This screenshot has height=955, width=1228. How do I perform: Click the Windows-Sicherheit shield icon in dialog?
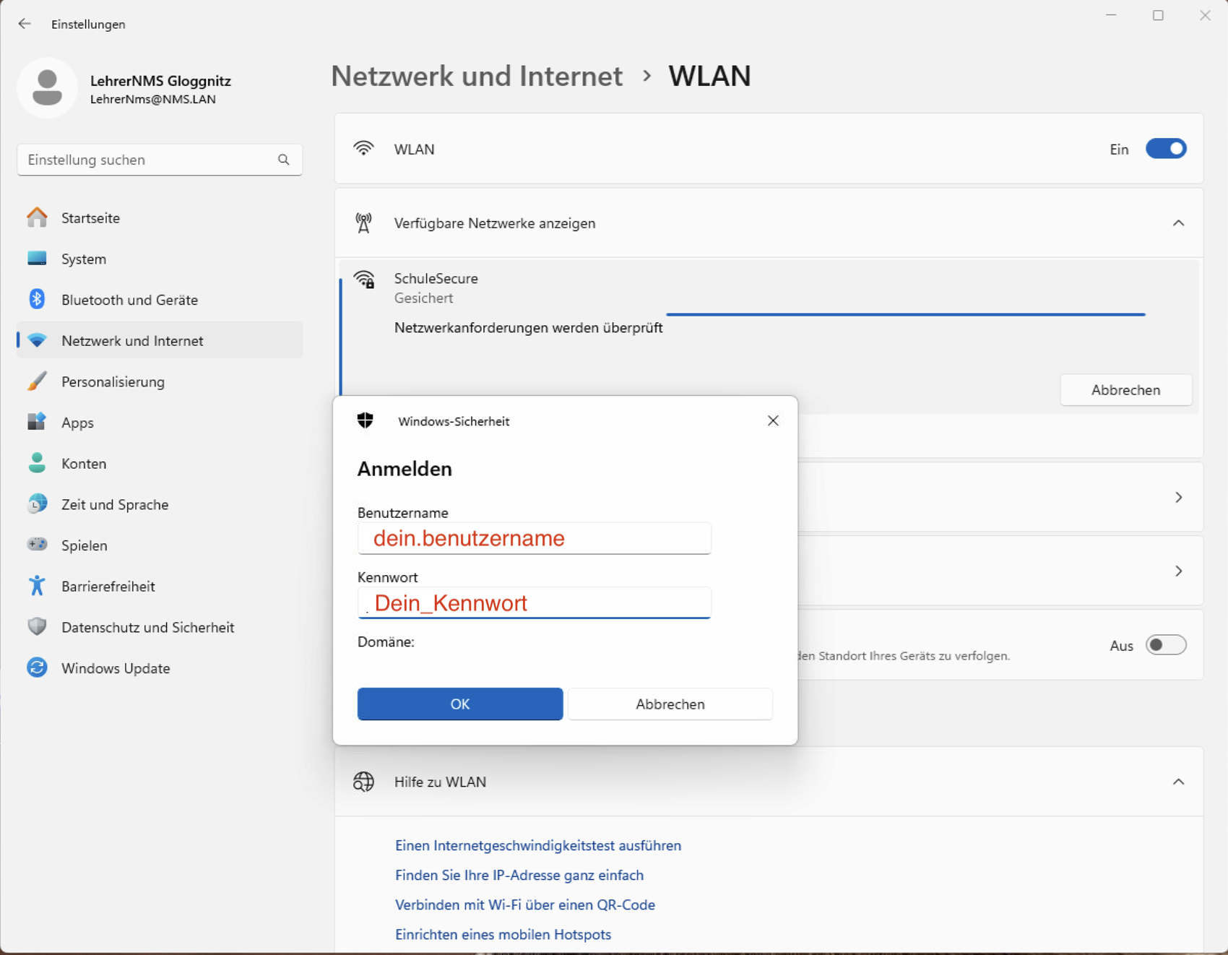point(366,420)
